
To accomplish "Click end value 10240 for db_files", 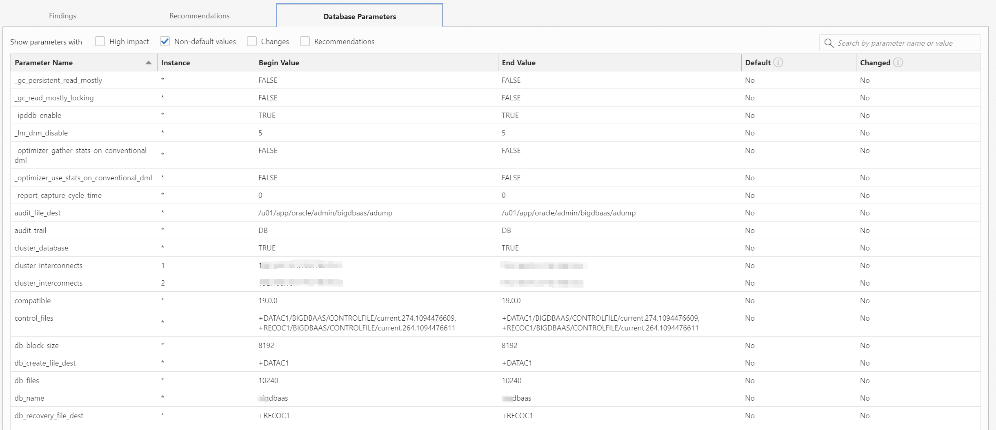I will (x=511, y=381).
